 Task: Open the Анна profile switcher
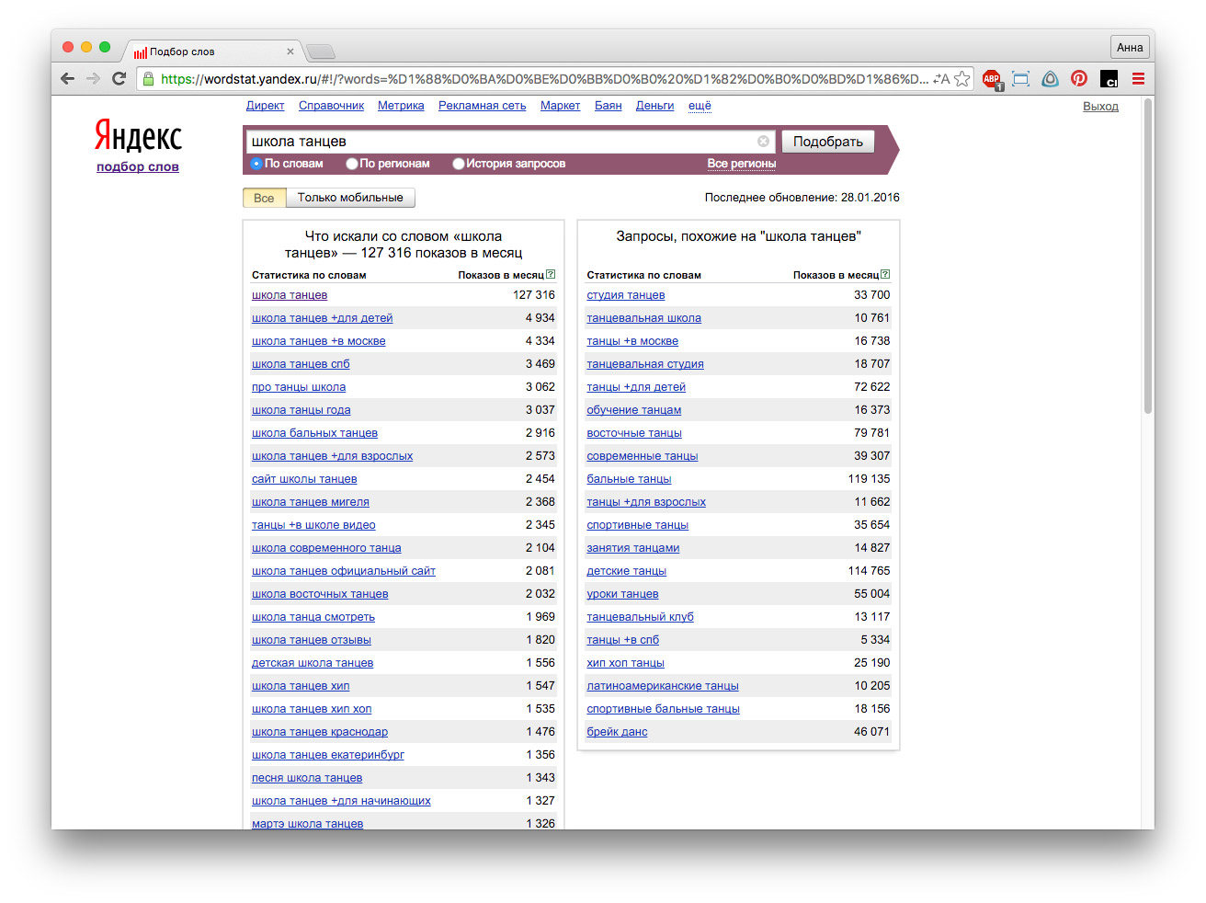(x=1130, y=48)
